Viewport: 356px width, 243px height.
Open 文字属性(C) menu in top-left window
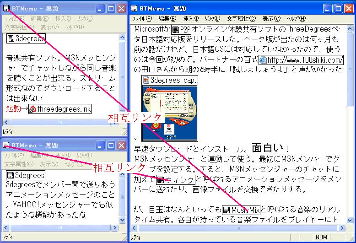(19, 27)
